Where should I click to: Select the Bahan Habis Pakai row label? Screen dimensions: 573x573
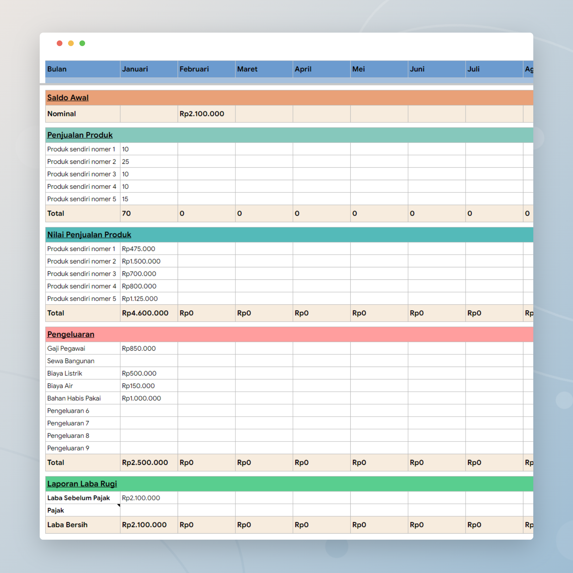(x=83, y=398)
